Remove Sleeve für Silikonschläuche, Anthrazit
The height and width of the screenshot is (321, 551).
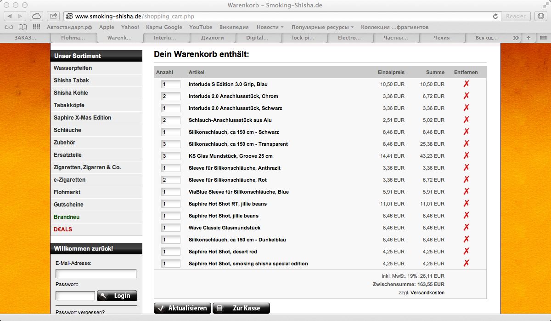(x=466, y=167)
